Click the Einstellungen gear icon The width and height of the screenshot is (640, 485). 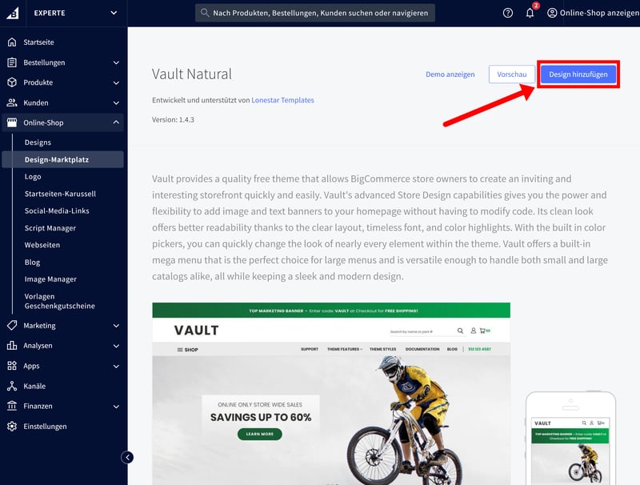coord(12,427)
